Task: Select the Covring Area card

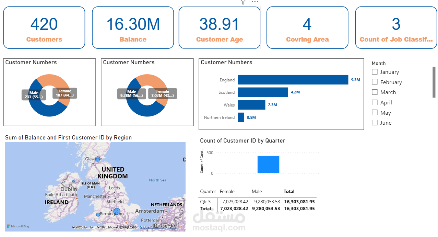Action: (x=307, y=27)
